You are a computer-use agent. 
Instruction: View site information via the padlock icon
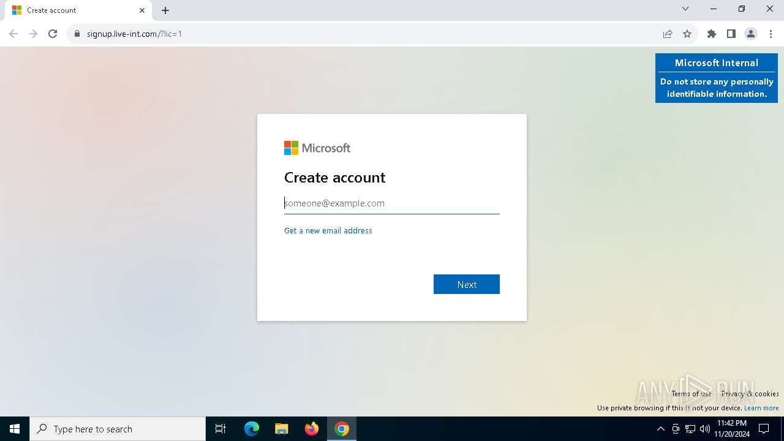(77, 34)
